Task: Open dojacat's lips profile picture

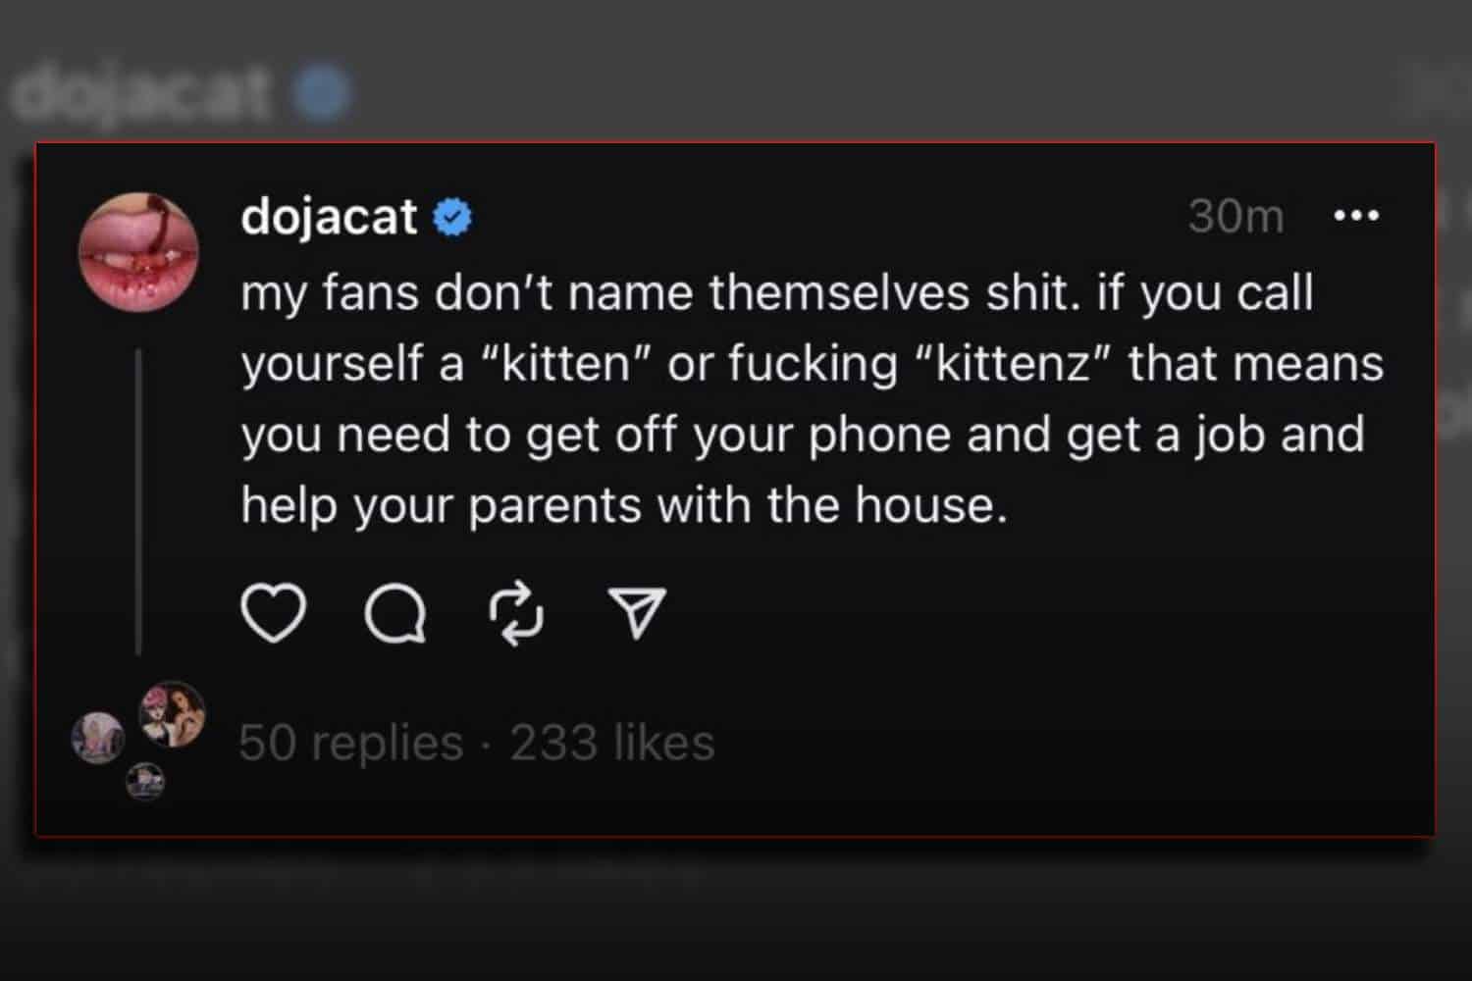Action: click(138, 252)
